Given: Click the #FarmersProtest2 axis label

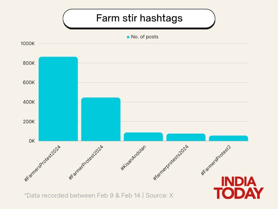Looking at the screenshot, I should click(x=216, y=160).
